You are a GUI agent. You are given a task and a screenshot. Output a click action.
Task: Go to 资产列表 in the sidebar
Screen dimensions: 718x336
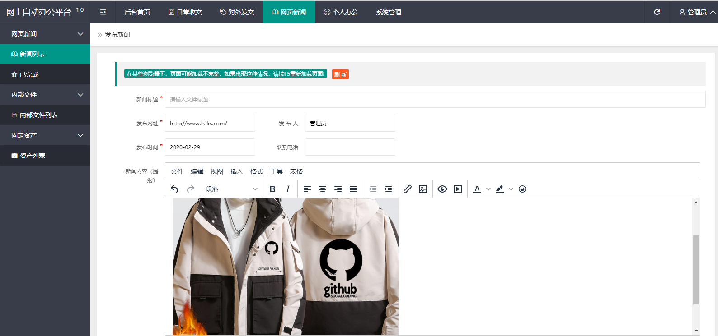click(33, 156)
